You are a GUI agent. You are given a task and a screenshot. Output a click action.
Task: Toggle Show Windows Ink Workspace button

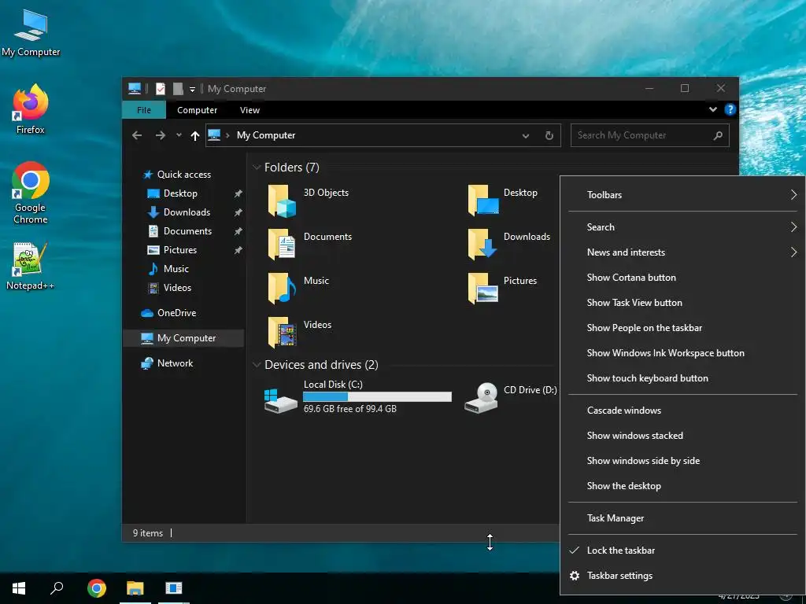click(682, 353)
